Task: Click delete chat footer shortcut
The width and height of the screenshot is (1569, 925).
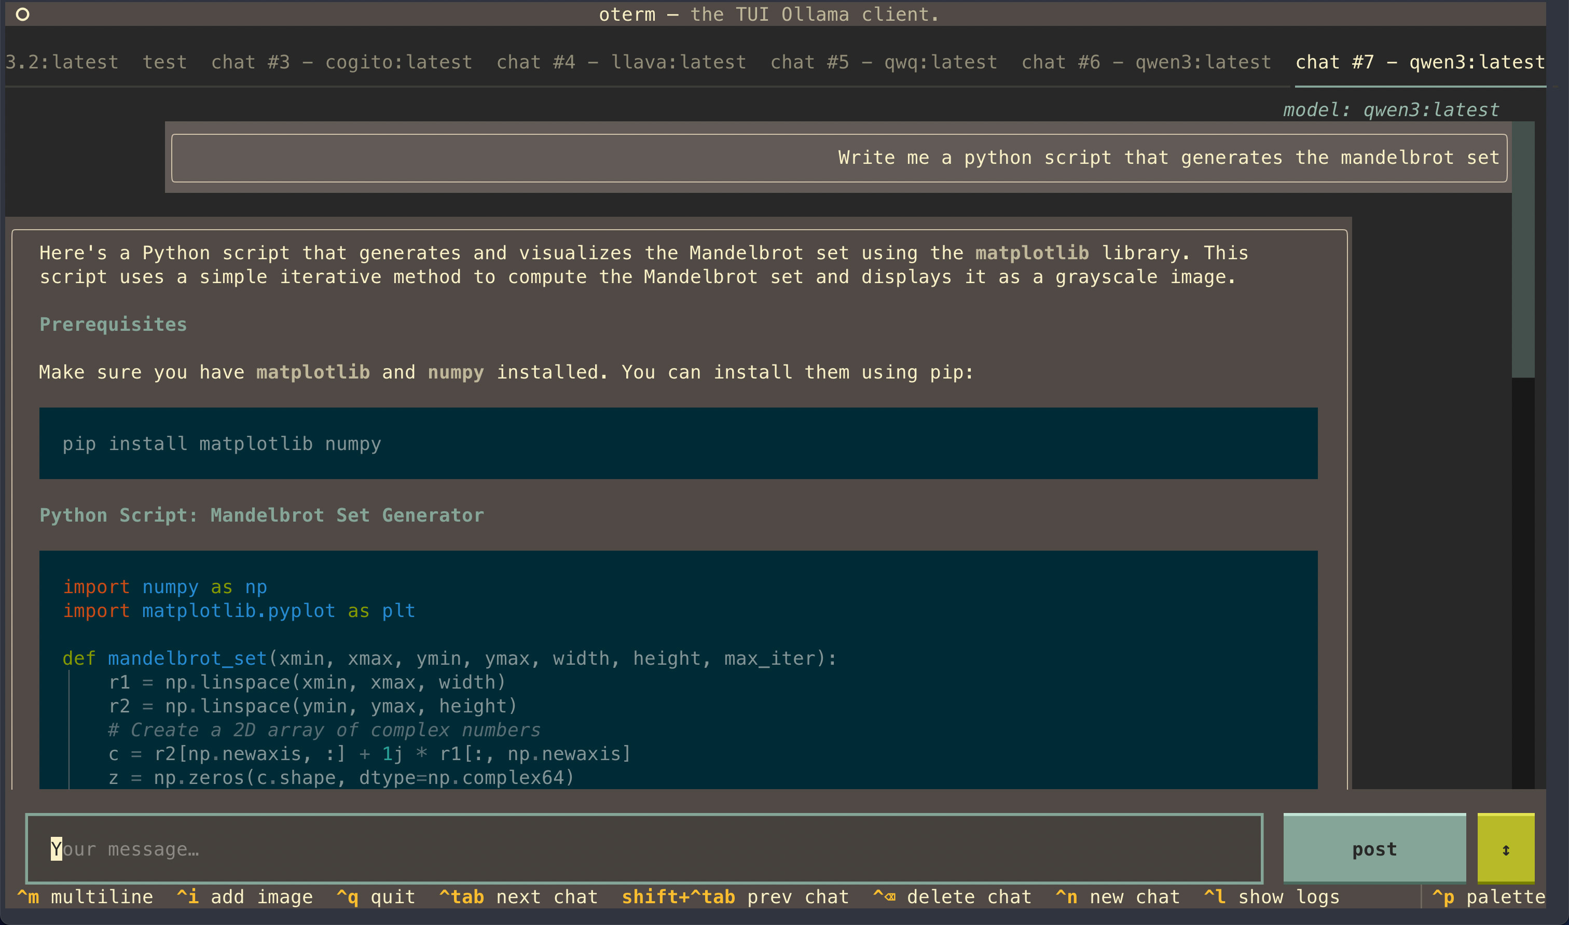Action: pyautogui.click(x=952, y=897)
